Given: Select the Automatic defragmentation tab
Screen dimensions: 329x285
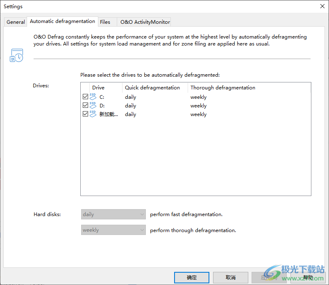Looking at the screenshot, I should point(62,21).
